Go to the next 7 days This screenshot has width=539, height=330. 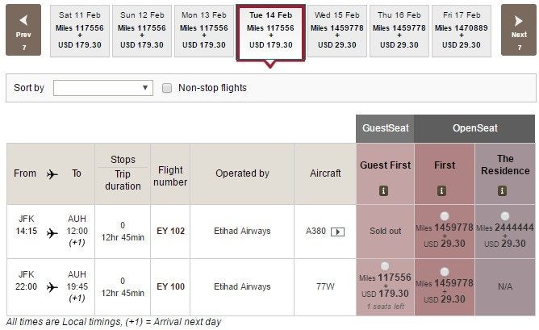[519, 30]
